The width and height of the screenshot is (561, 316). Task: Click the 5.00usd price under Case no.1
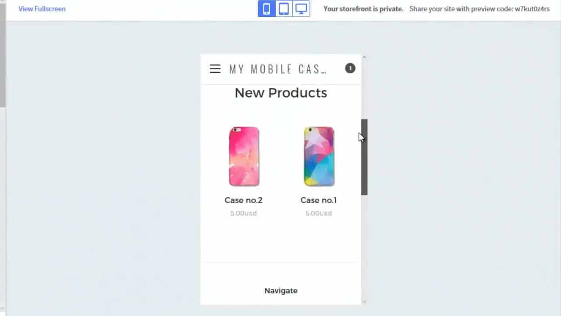pos(319,213)
